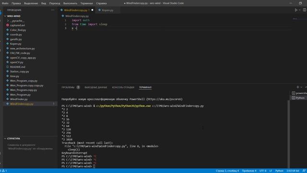Open the Выходные данные panel tab
Image resolution: width=307 pixels, height=173 pixels.
pyautogui.click(x=96, y=87)
